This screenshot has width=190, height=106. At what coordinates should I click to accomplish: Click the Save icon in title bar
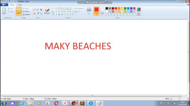point(6,1)
